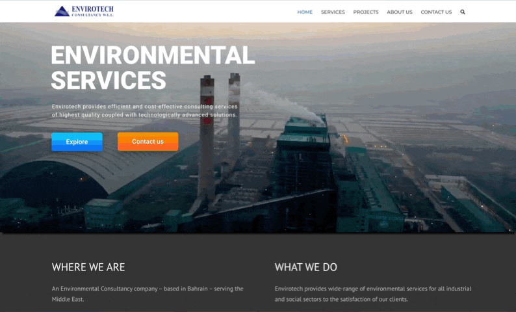Click the ENVIROTECH brand name text

[93, 8]
